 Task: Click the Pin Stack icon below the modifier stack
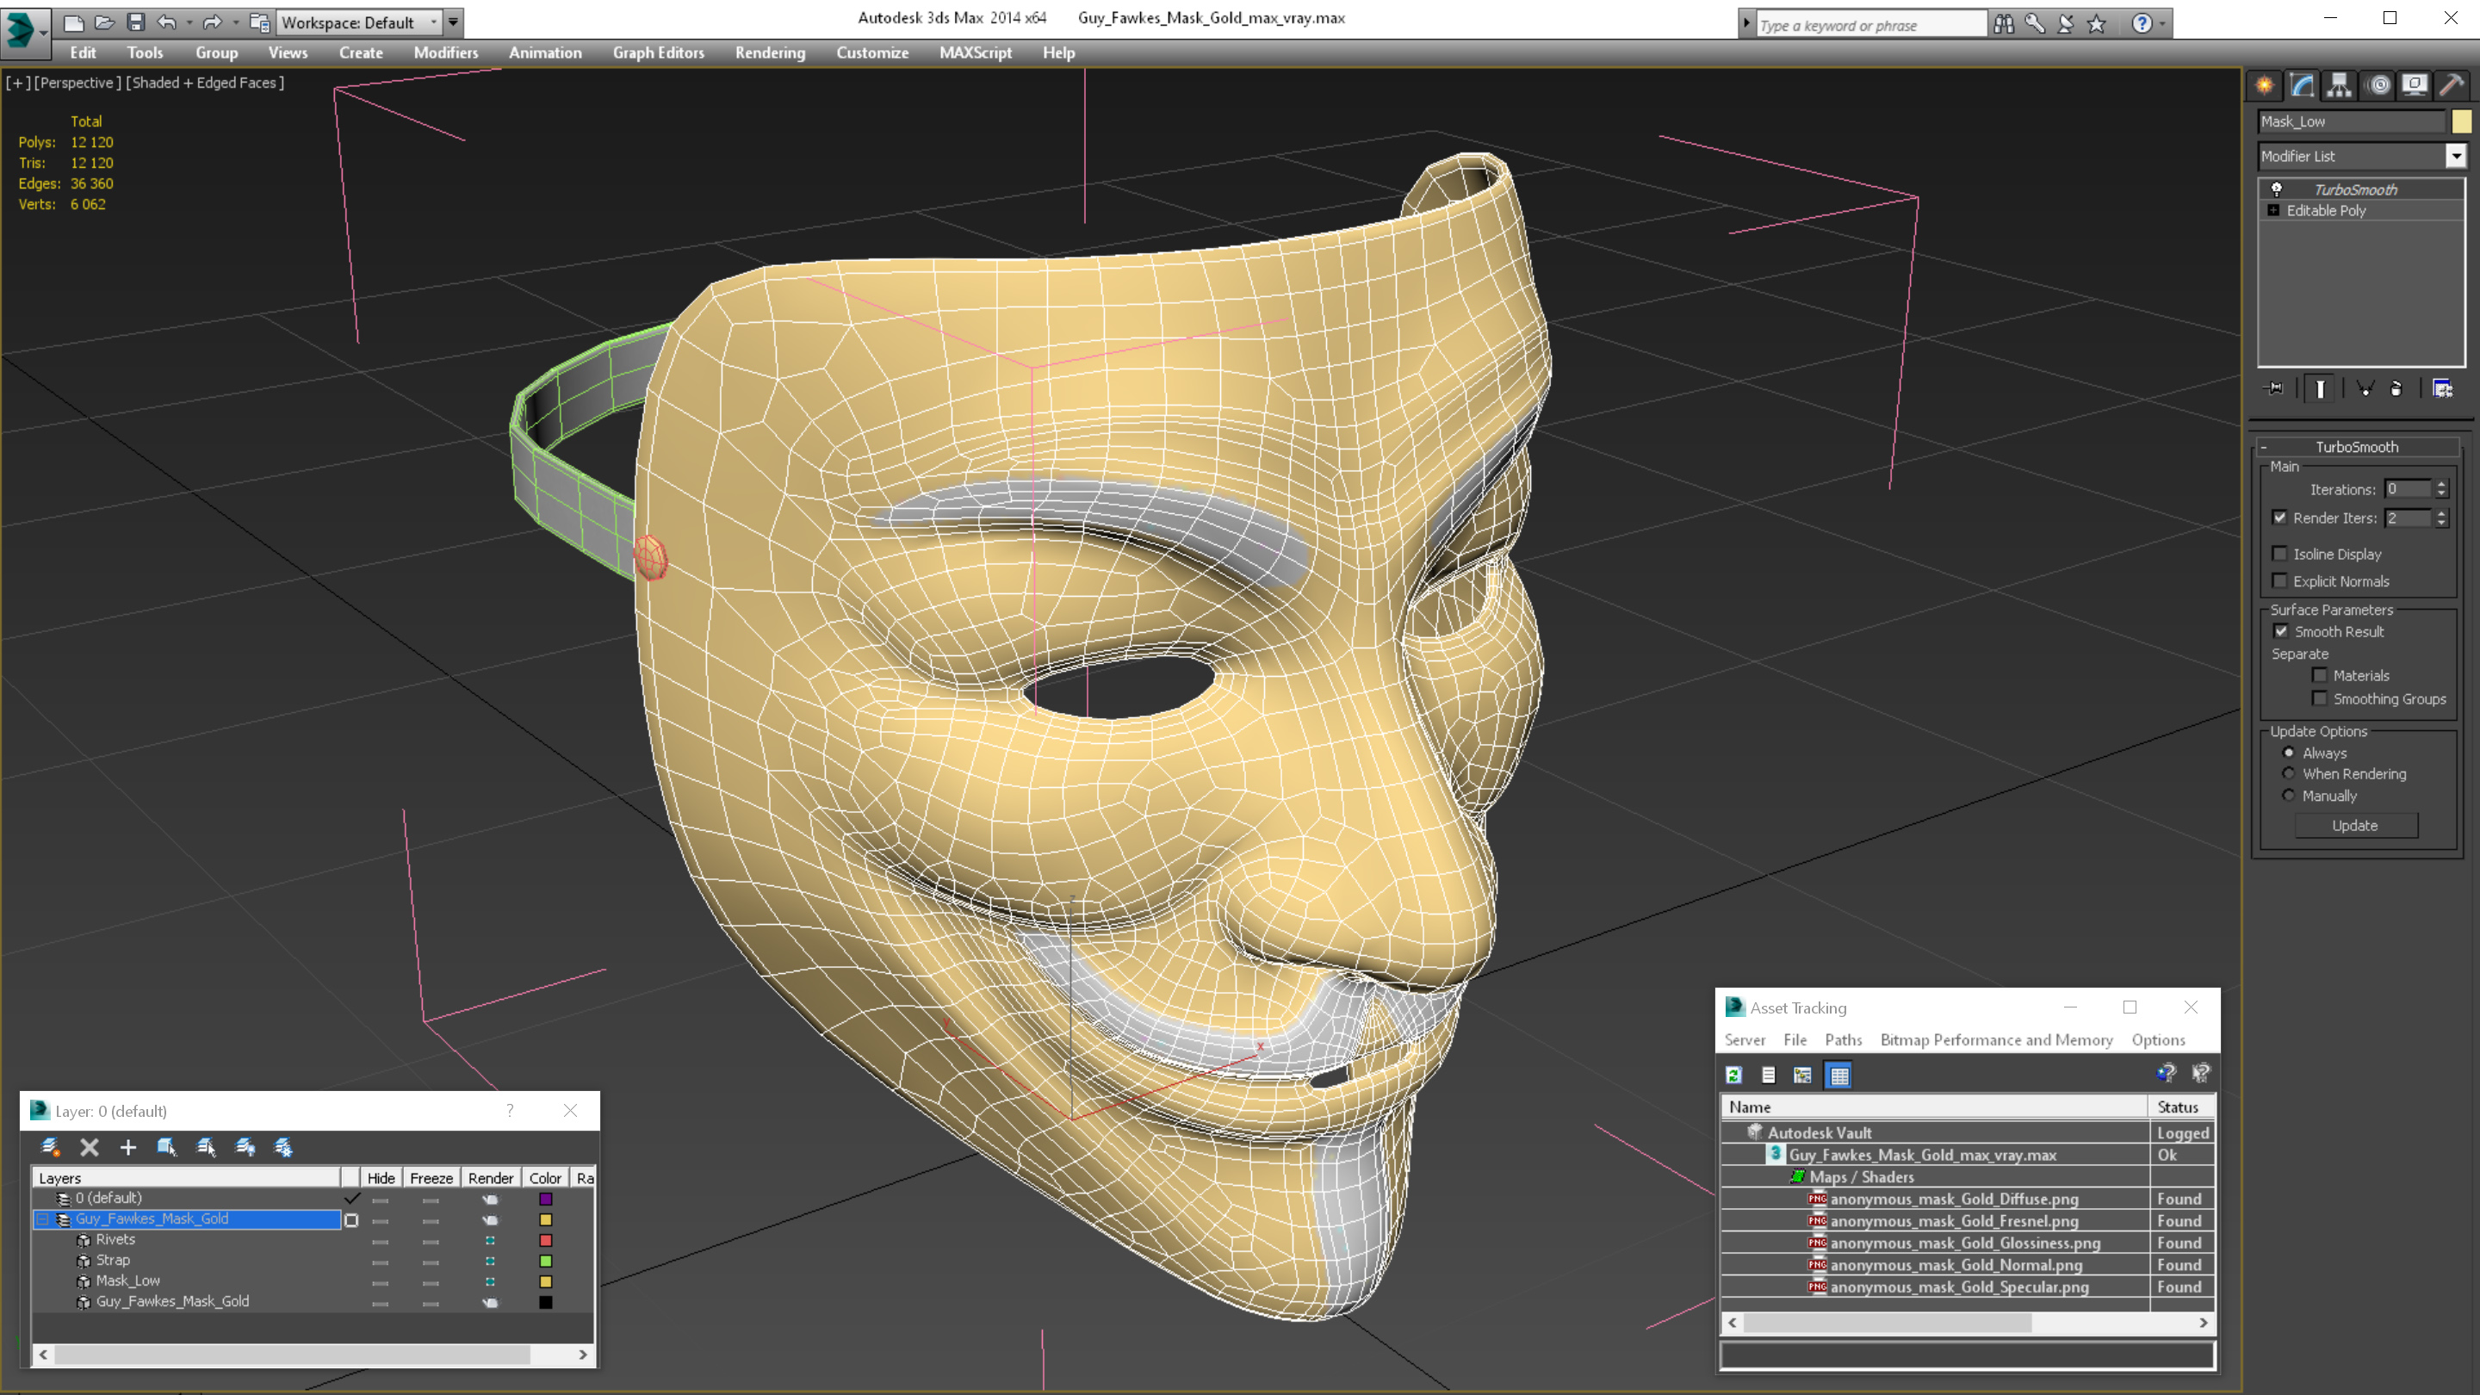(2274, 389)
